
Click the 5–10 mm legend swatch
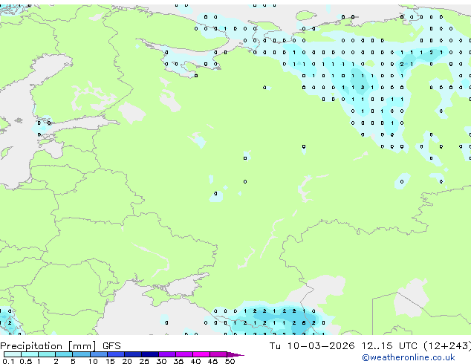pos(81,354)
